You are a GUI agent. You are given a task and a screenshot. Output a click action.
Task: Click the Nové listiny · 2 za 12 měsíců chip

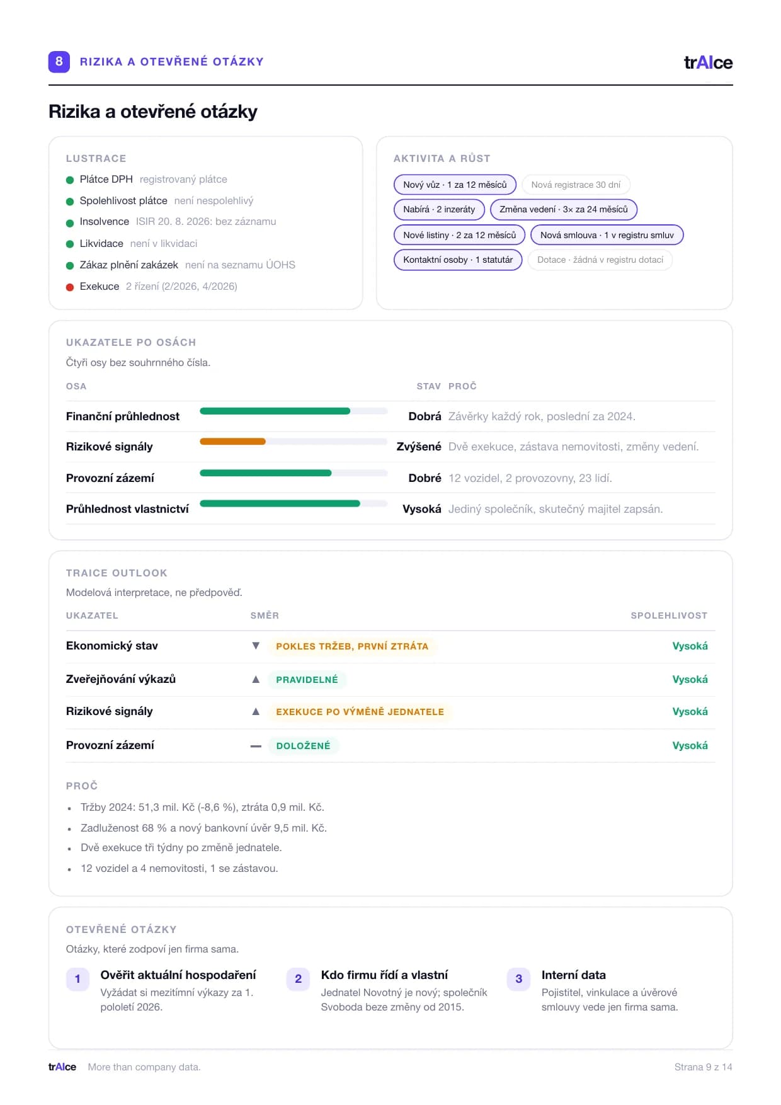[459, 235]
